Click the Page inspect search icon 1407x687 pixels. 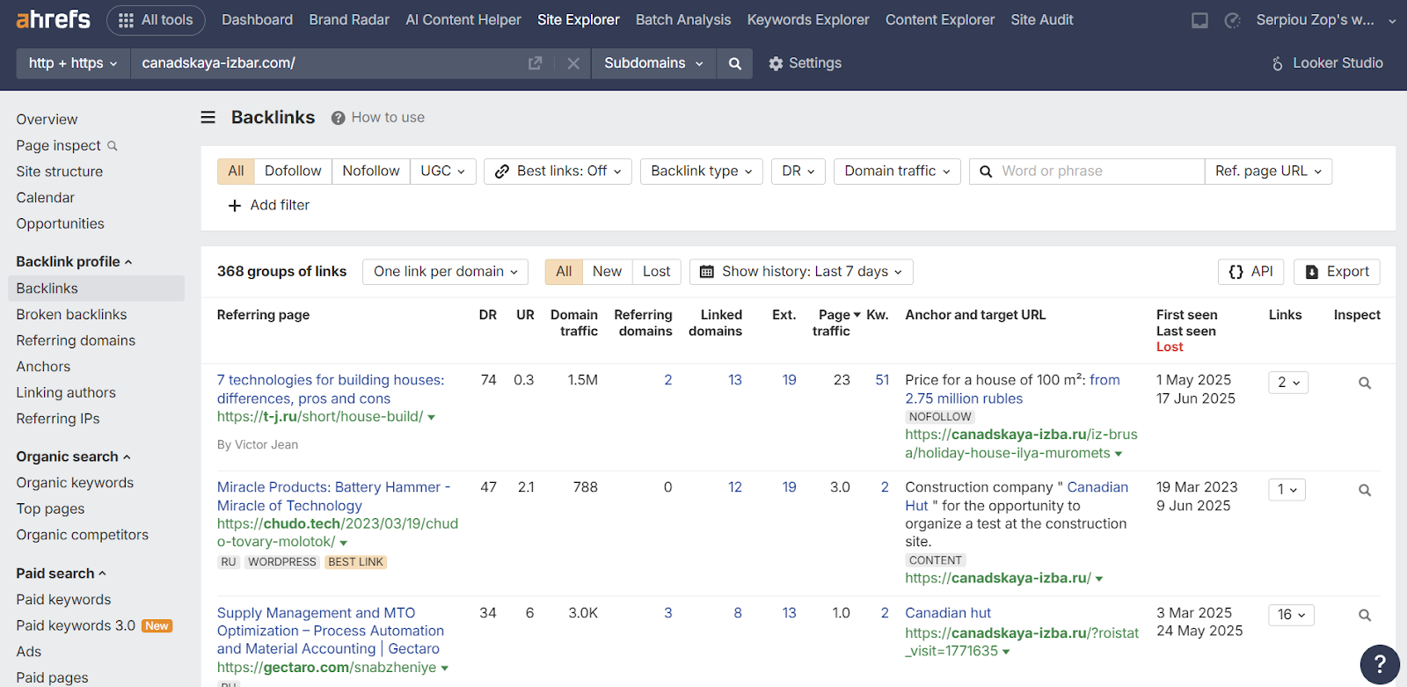point(113,146)
